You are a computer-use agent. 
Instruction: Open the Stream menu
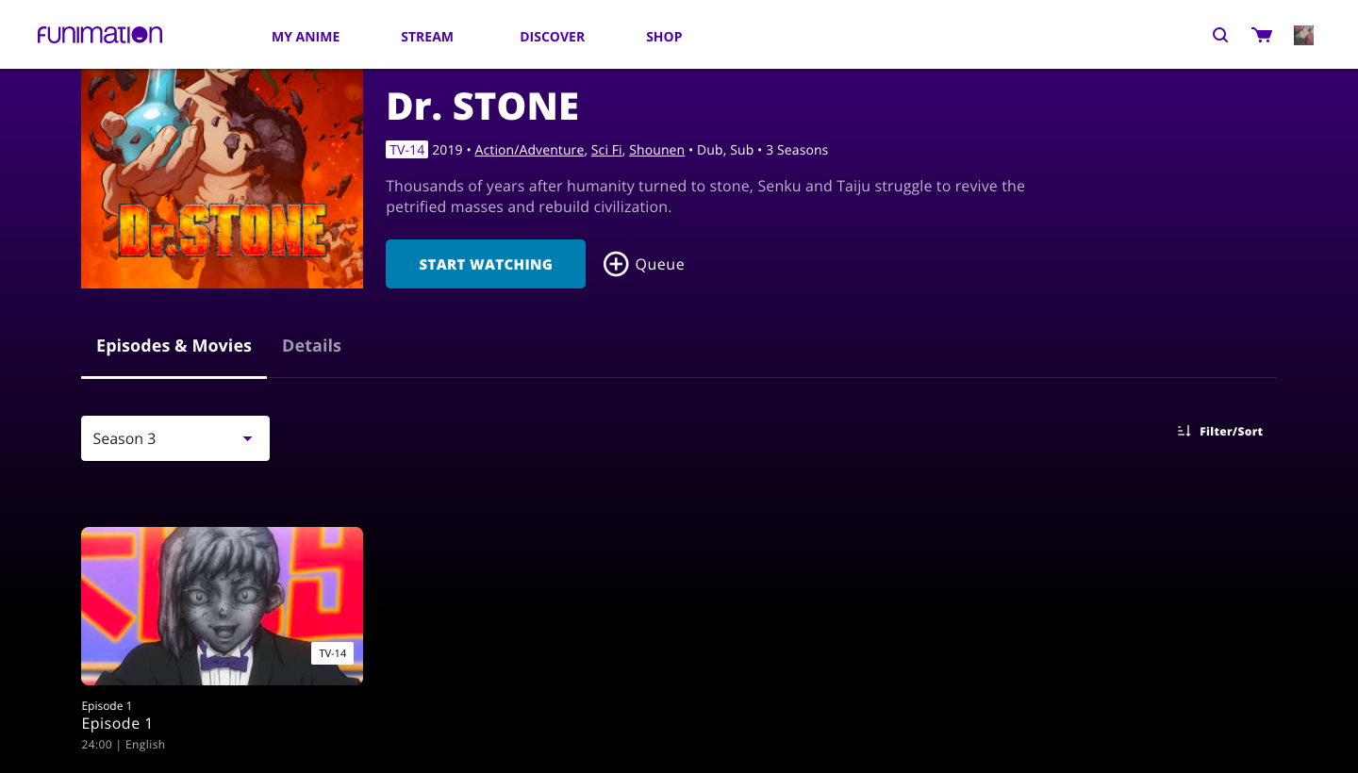427,37
